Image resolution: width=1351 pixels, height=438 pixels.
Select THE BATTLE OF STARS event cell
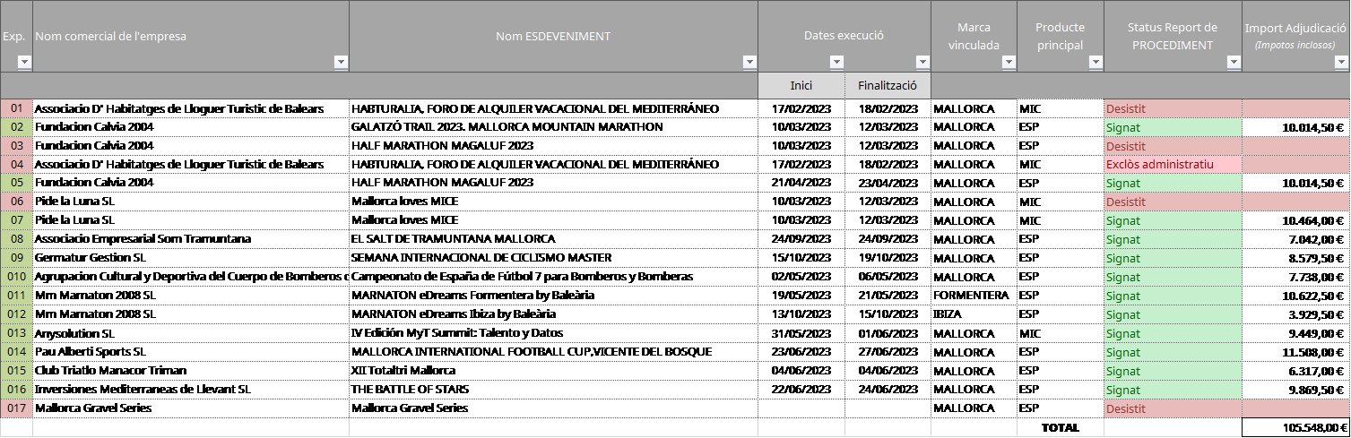click(x=553, y=389)
